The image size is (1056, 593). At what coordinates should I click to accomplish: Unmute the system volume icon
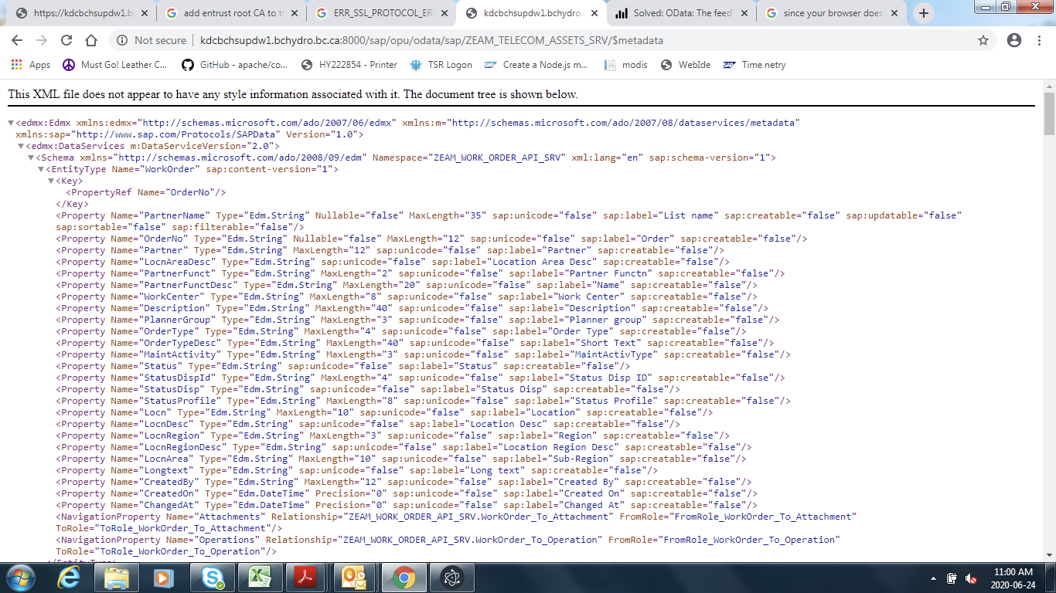[972, 577]
